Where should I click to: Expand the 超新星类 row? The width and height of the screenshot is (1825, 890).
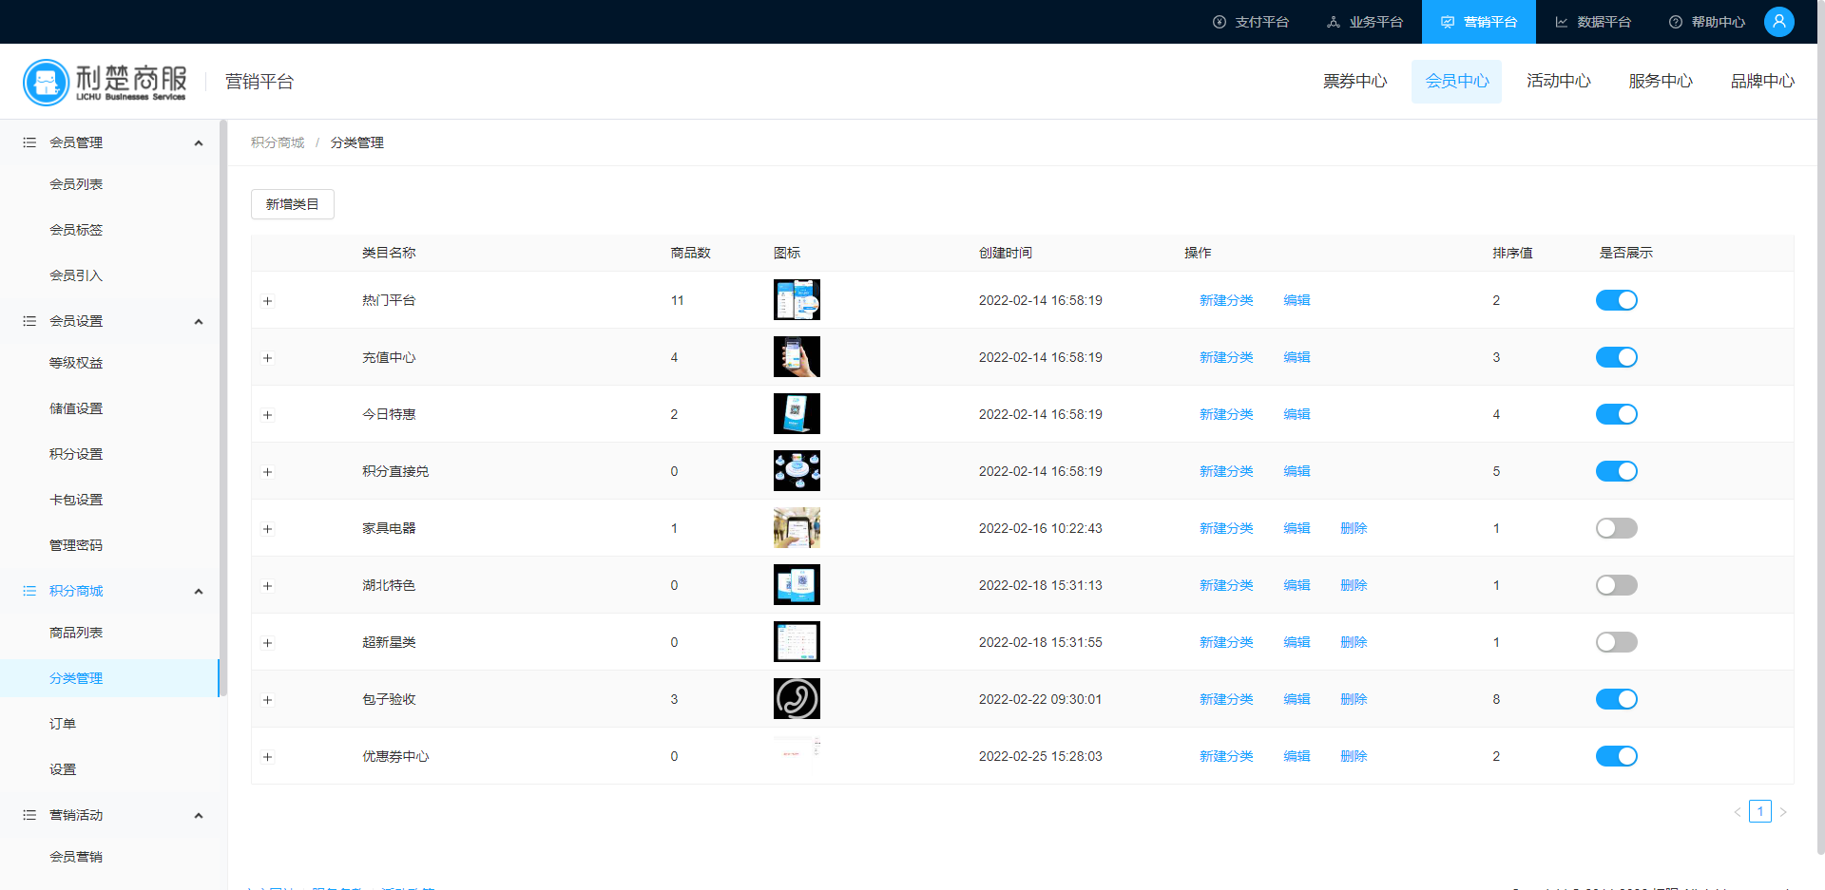coord(267,643)
